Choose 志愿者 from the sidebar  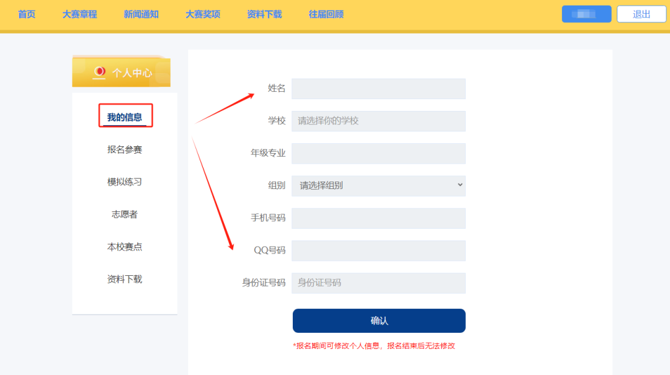point(125,214)
